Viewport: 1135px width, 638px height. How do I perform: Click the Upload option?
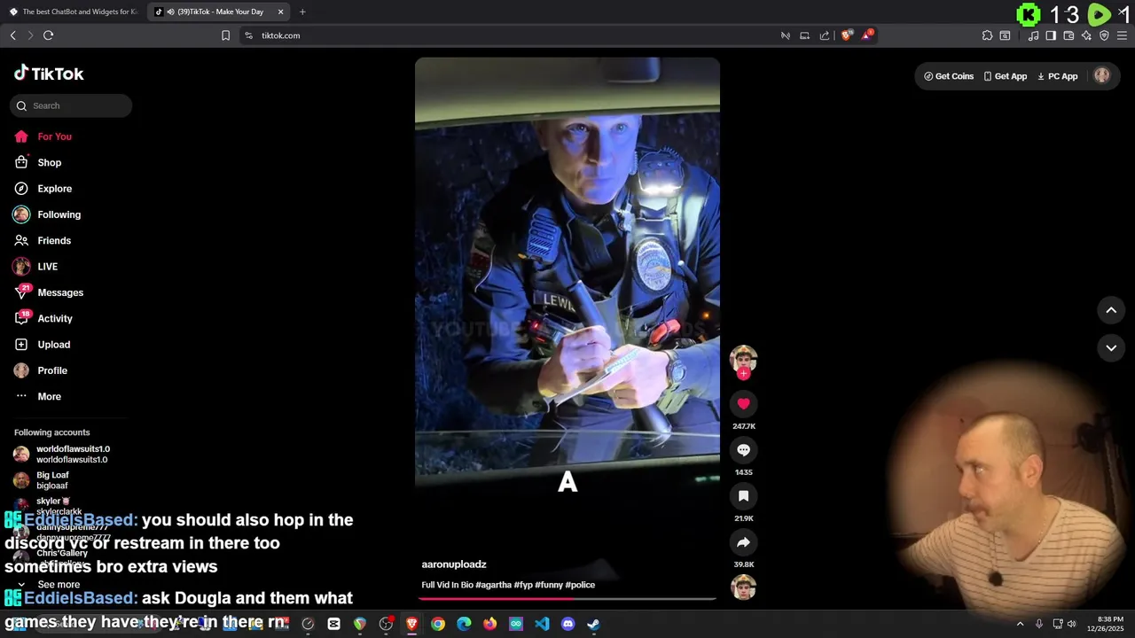[x=53, y=345]
